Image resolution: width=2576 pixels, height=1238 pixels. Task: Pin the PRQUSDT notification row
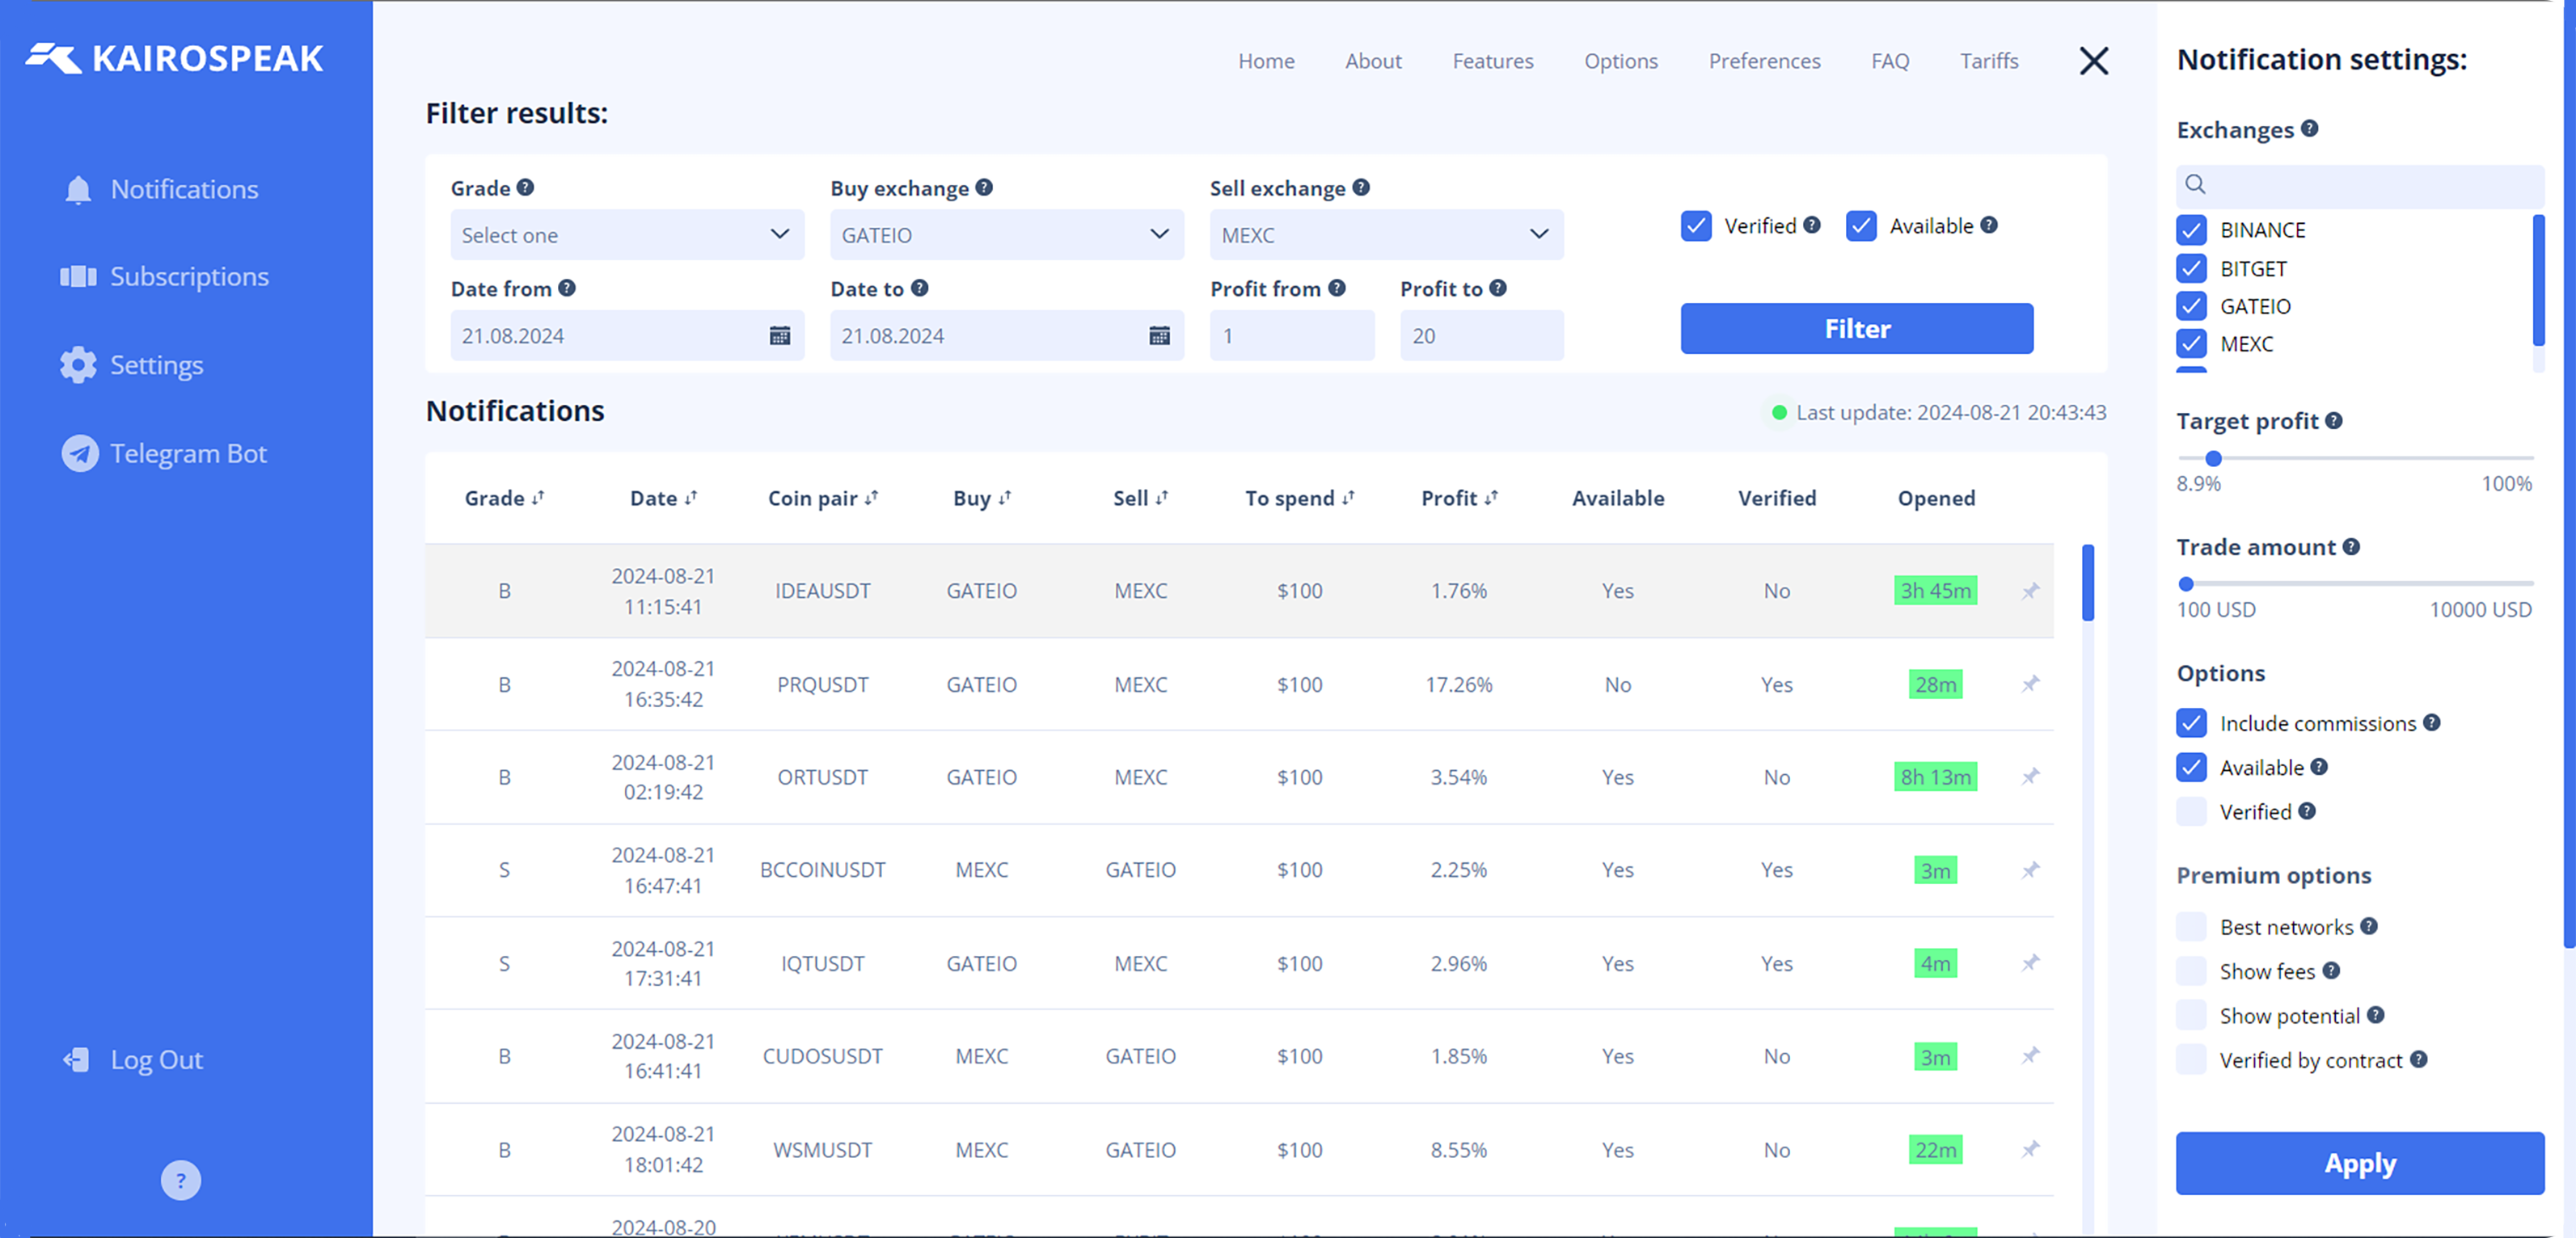click(x=2030, y=684)
